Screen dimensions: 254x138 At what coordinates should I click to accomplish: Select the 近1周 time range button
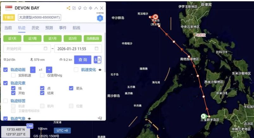[x=32, y=38]
